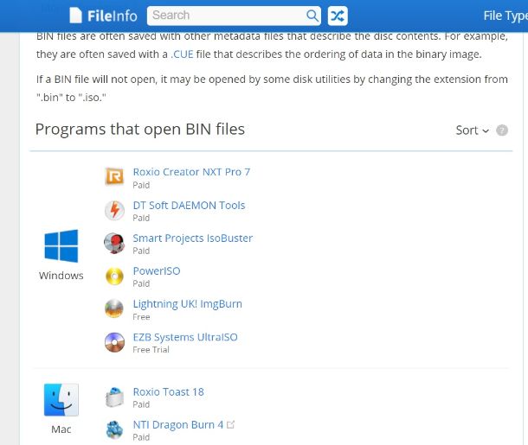The height and width of the screenshot is (445, 528).
Task: Click 'Free Trial' label under UltraISO
Action: coord(151,350)
